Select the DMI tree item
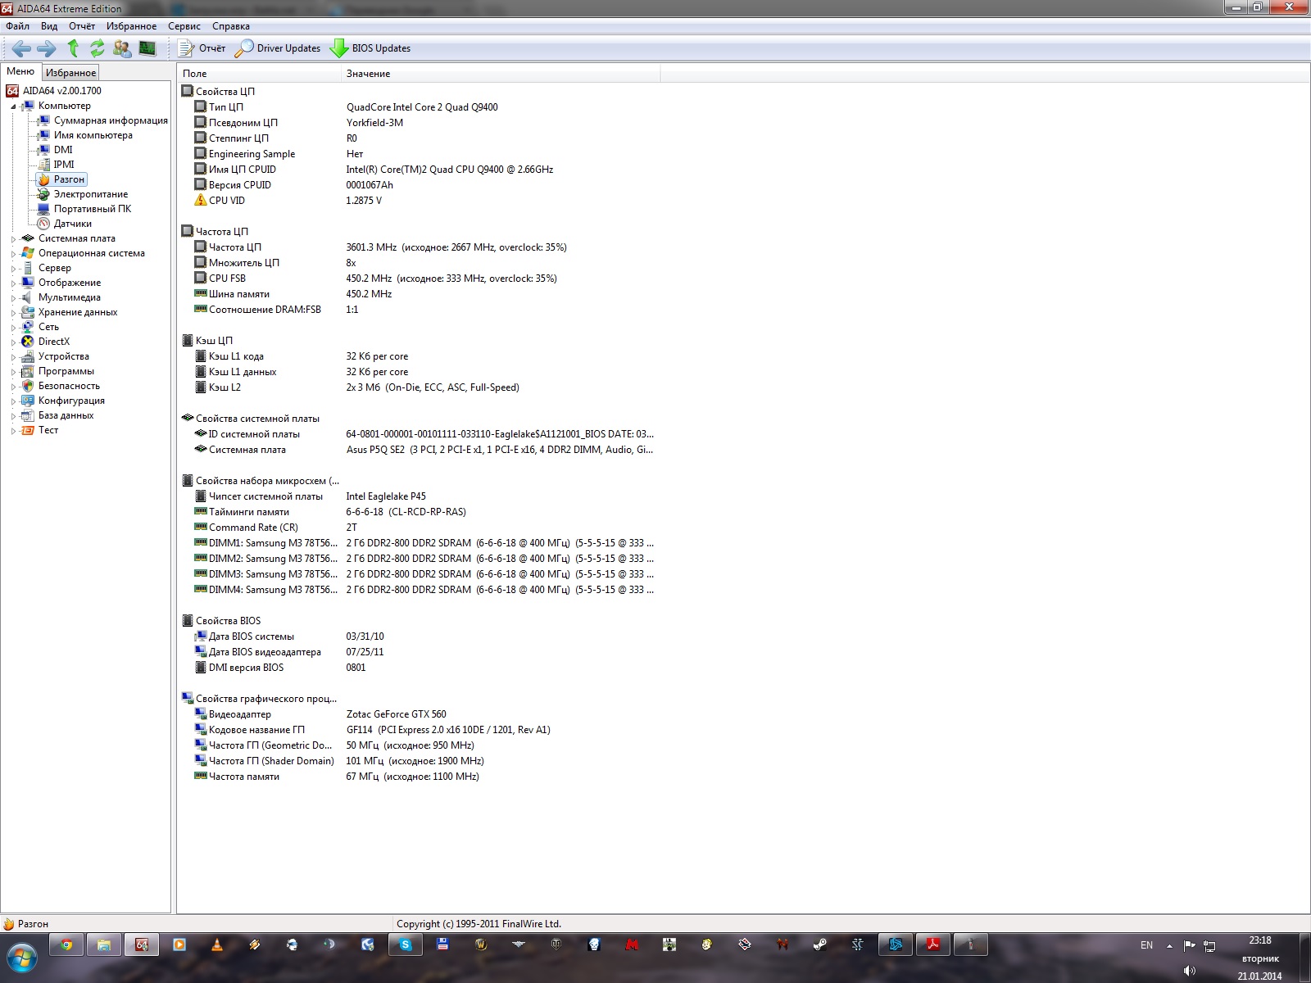This screenshot has width=1311, height=983. pos(63,150)
